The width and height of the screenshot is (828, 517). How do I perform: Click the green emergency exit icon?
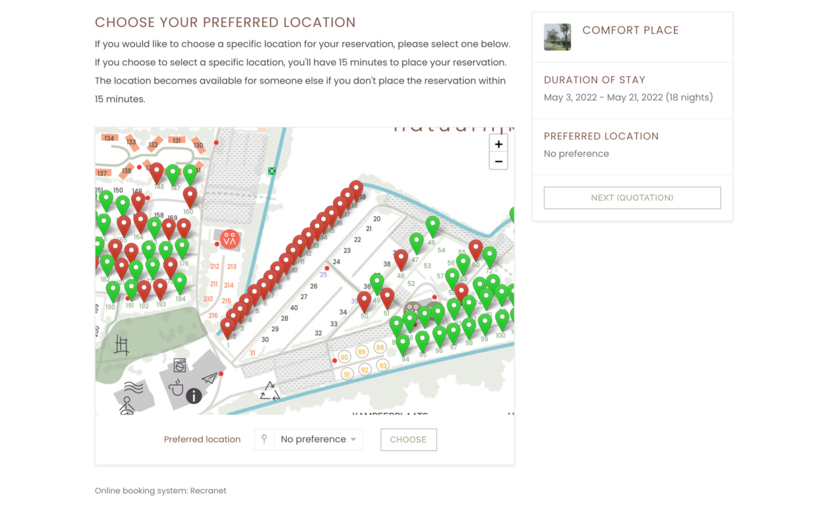(x=272, y=171)
